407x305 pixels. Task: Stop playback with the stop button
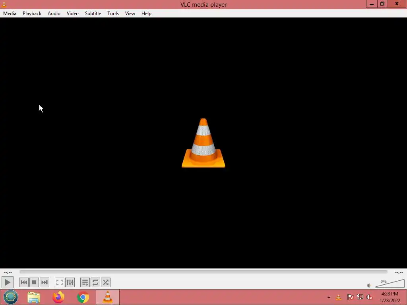[34, 282]
